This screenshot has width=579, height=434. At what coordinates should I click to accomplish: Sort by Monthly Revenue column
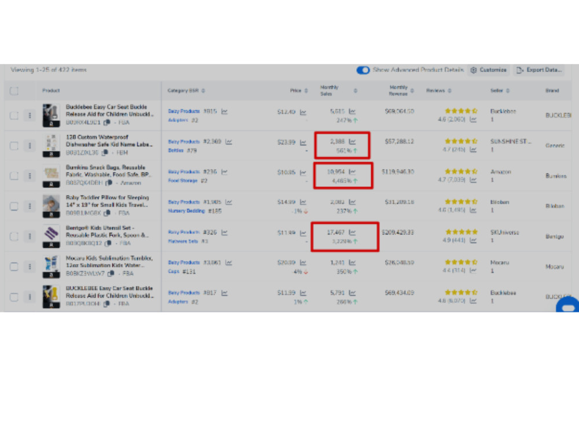click(412, 91)
